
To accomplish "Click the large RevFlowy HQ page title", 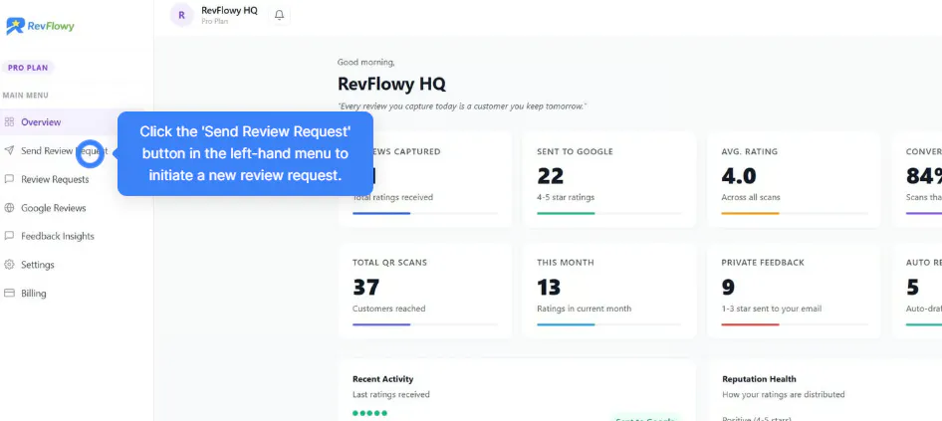I will [x=391, y=84].
